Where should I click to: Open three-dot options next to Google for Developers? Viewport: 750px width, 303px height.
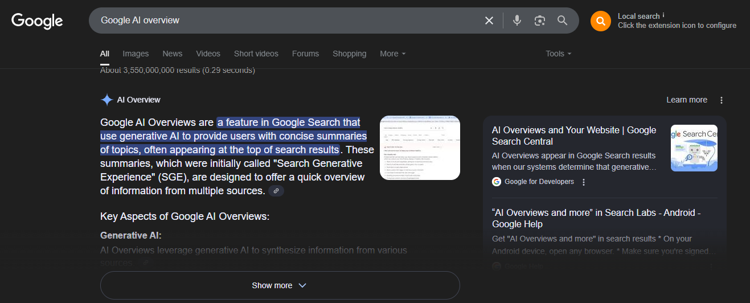[584, 182]
